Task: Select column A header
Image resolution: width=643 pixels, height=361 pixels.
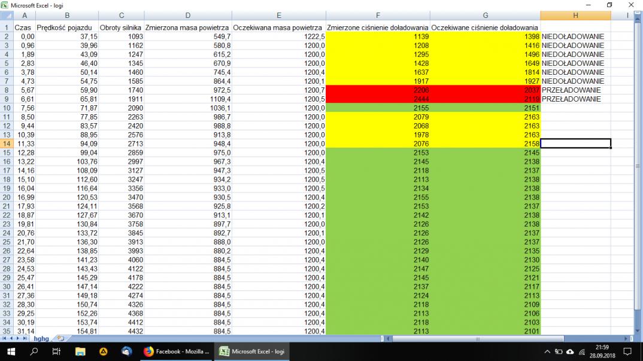Action: click(25, 16)
